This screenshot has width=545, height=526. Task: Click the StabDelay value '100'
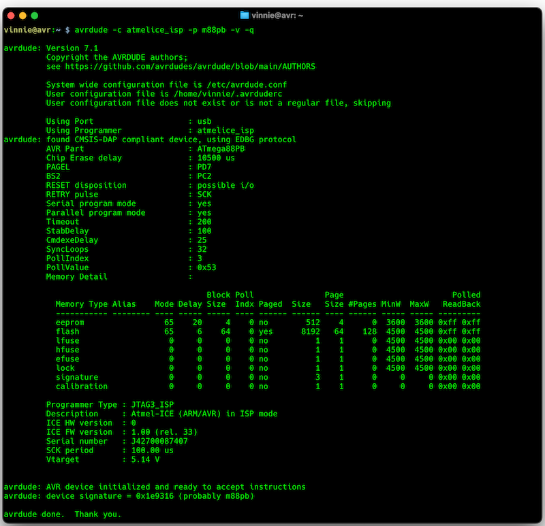pos(204,231)
